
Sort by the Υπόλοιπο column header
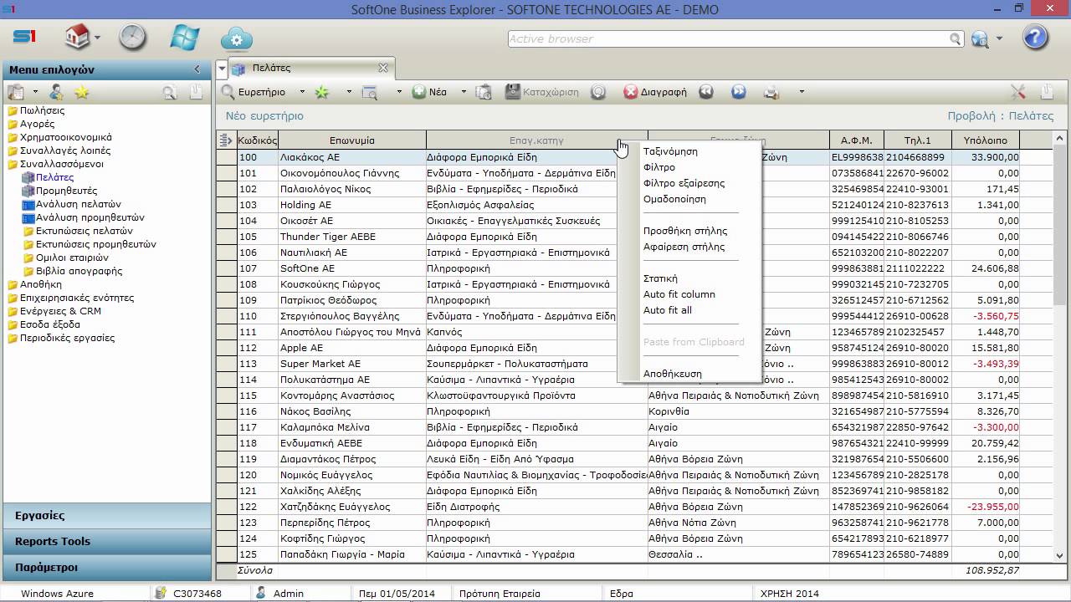[986, 140]
